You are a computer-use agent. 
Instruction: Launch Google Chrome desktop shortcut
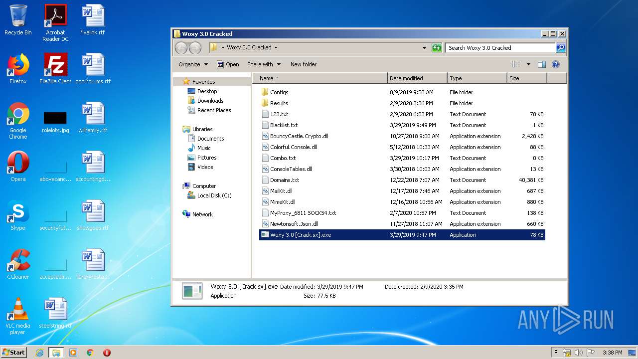18,121
